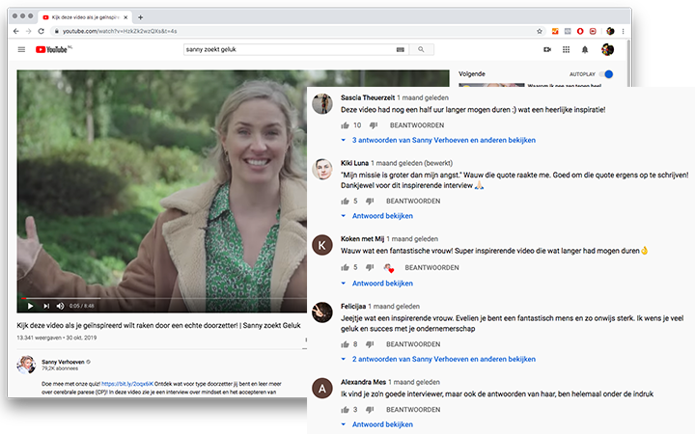The height and width of the screenshot is (434, 695).
Task: Click Sanny Verhoeven channel avatar
Action: pos(26,365)
